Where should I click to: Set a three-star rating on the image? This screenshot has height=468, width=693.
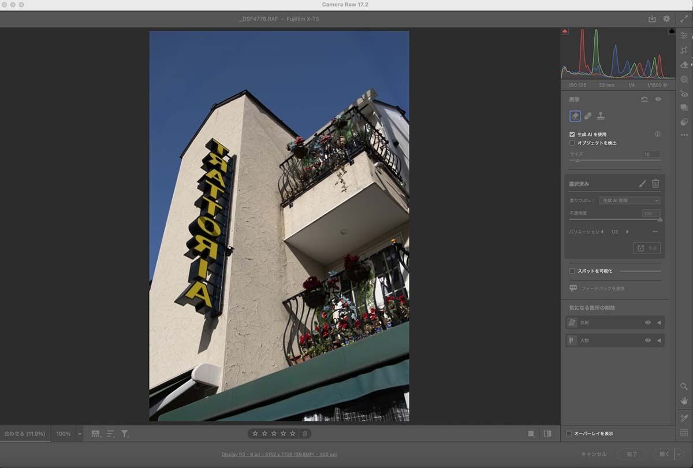point(274,433)
